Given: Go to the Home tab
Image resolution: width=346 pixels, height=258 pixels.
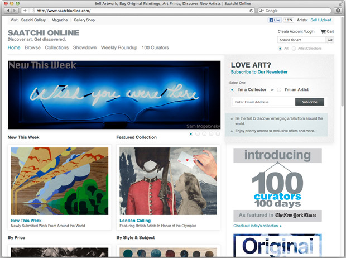Looking at the screenshot, I should 14,47.
